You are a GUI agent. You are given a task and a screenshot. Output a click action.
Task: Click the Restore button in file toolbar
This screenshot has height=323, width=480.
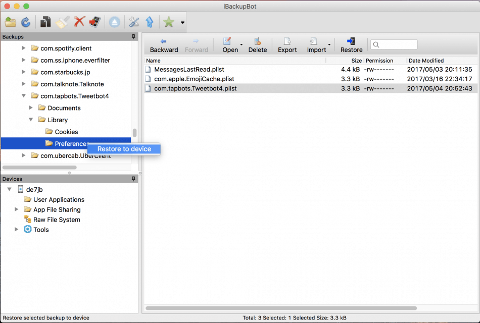pos(352,45)
